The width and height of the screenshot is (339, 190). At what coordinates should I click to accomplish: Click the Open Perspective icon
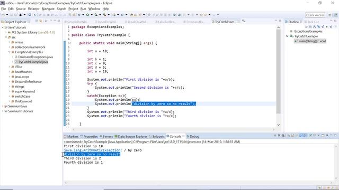329,15
